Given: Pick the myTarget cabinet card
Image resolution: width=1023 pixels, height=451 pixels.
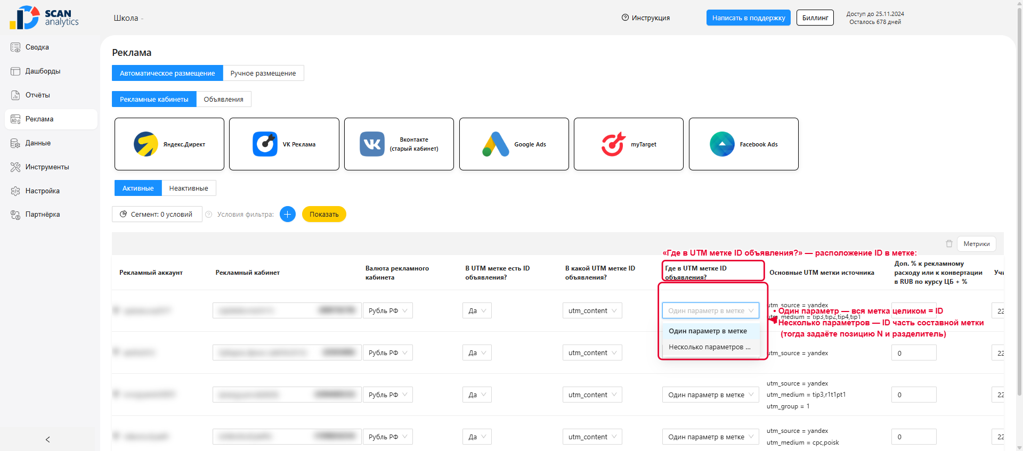Looking at the screenshot, I should point(629,144).
